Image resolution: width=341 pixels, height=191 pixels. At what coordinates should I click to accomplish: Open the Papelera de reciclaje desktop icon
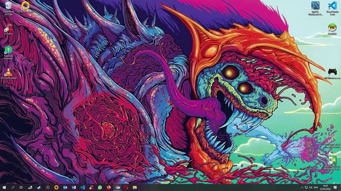click(9, 8)
